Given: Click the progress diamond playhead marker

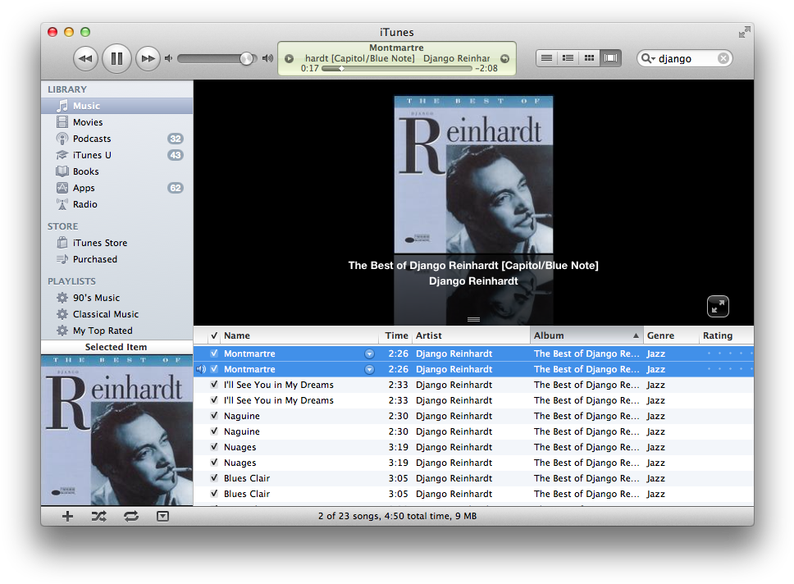Looking at the screenshot, I should [x=342, y=68].
